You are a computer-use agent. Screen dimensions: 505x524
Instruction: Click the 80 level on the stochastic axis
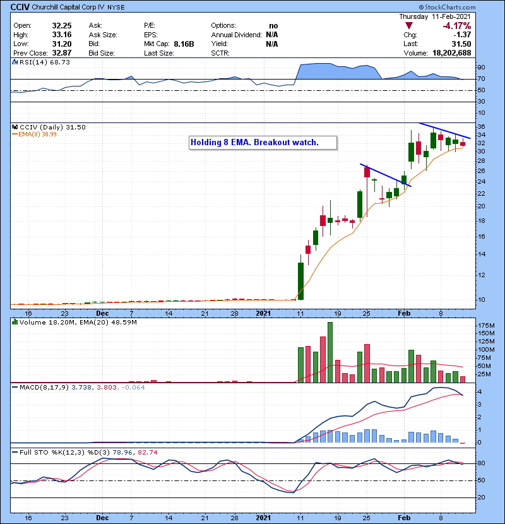tap(481, 463)
